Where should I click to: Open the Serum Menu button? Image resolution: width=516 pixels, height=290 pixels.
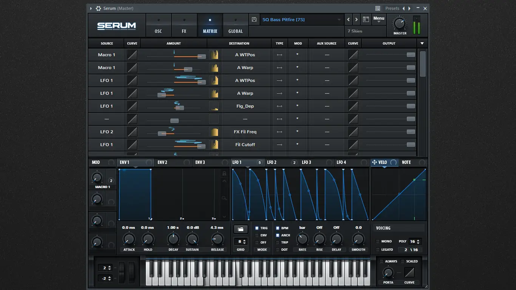click(379, 20)
